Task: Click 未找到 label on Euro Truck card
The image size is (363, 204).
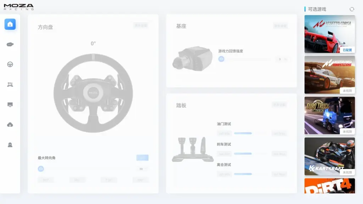Action: tap(347, 132)
